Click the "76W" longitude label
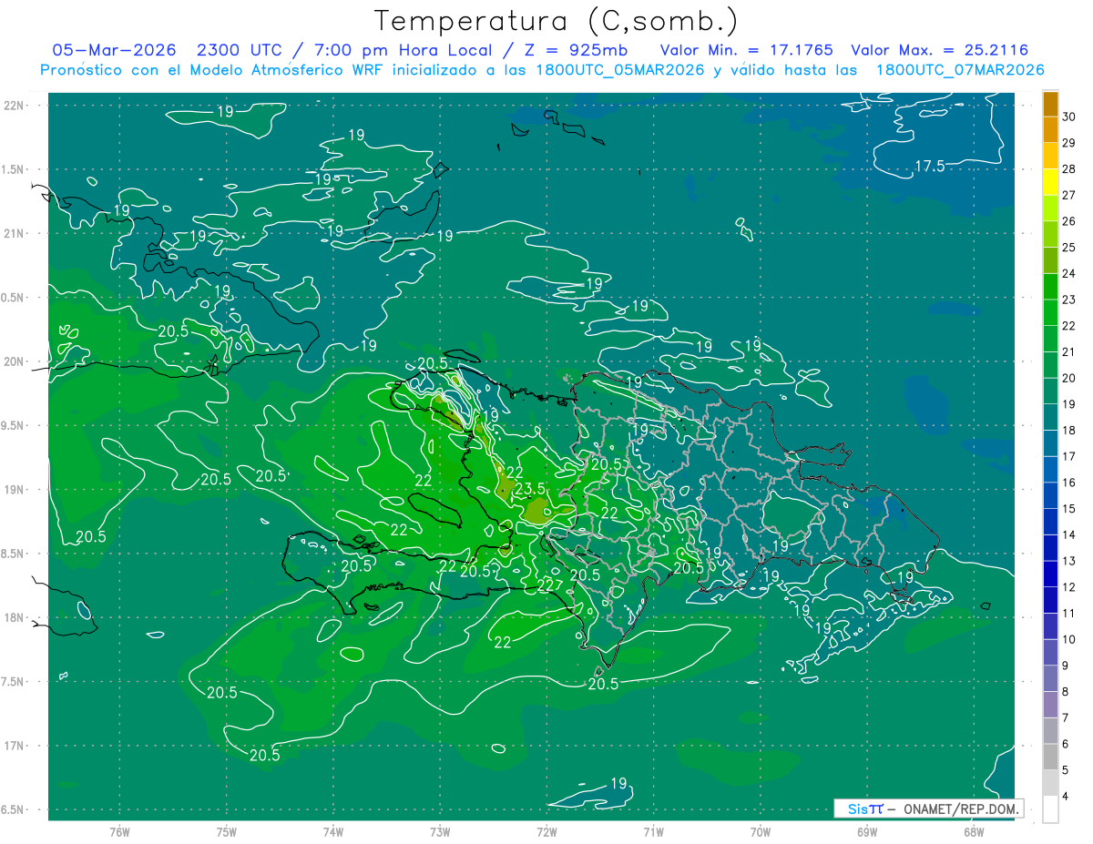The width and height of the screenshot is (1093, 844). pos(118,831)
